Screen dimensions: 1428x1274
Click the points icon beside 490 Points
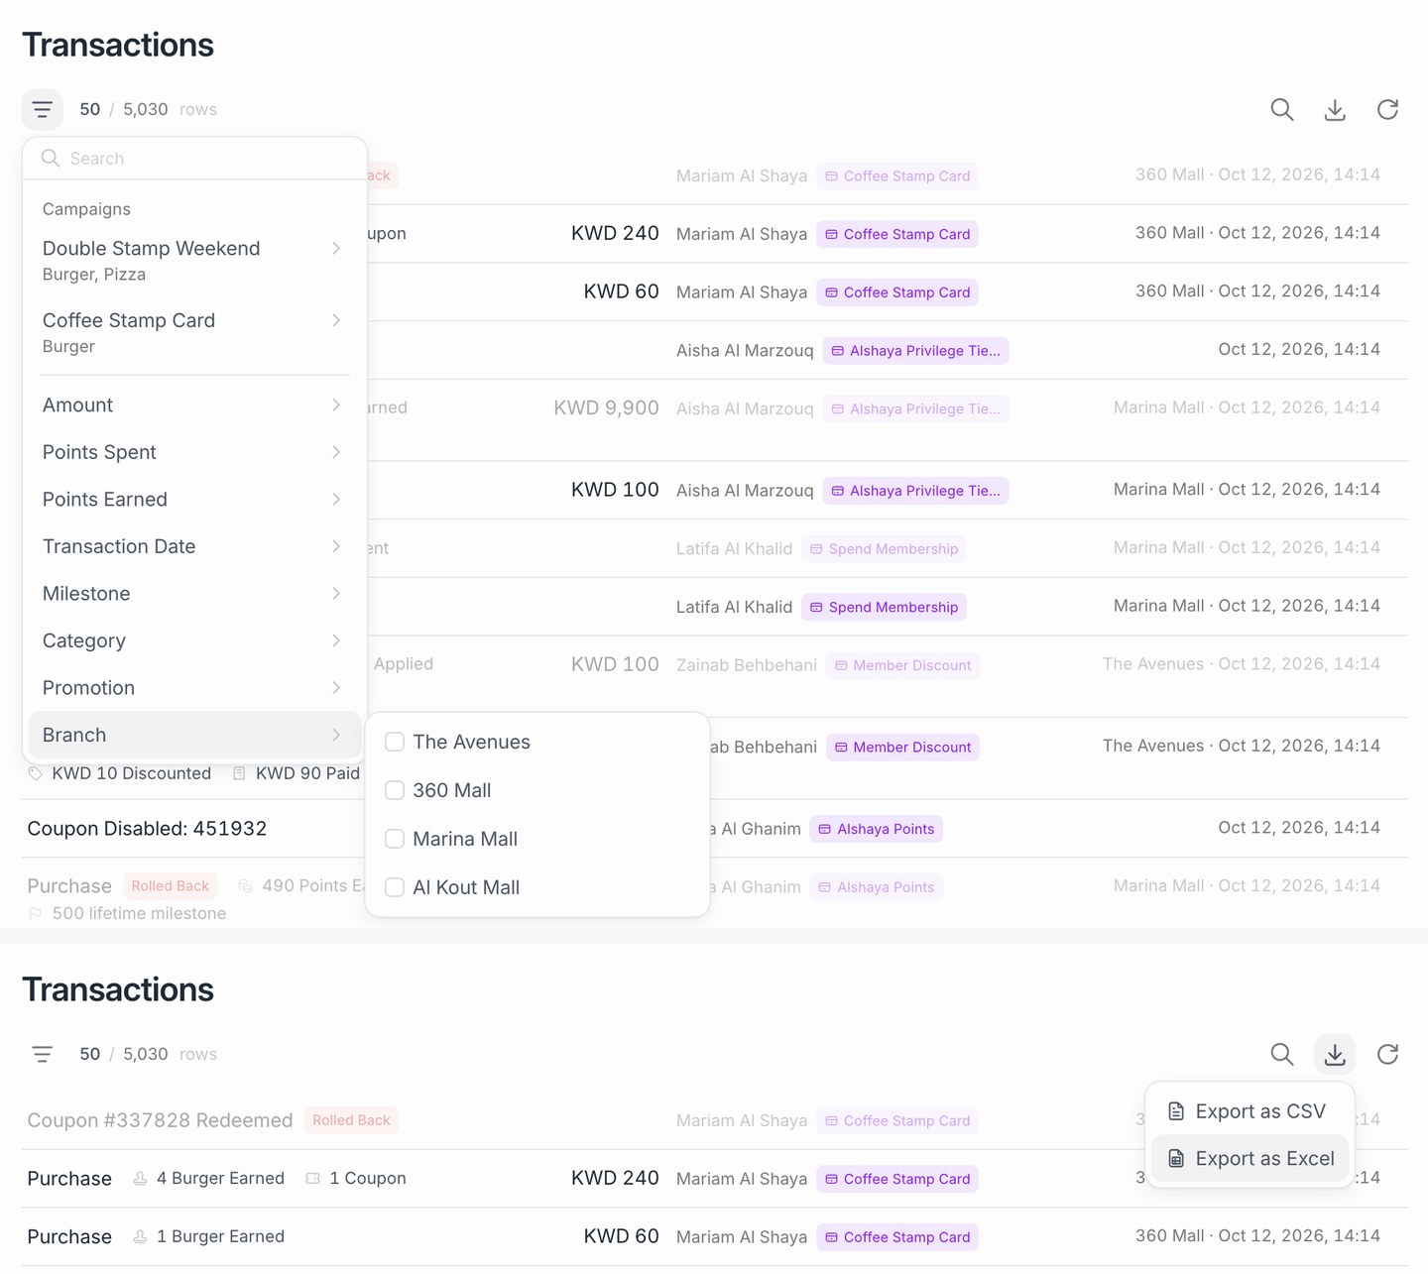(x=245, y=885)
